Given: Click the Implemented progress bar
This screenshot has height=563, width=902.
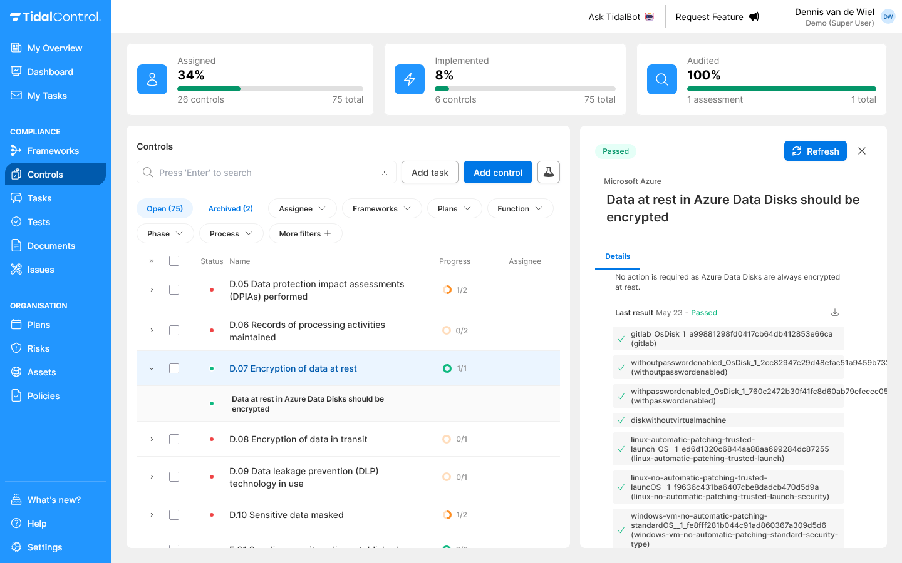Looking at the screenshot, I should (x=525, y=88).
